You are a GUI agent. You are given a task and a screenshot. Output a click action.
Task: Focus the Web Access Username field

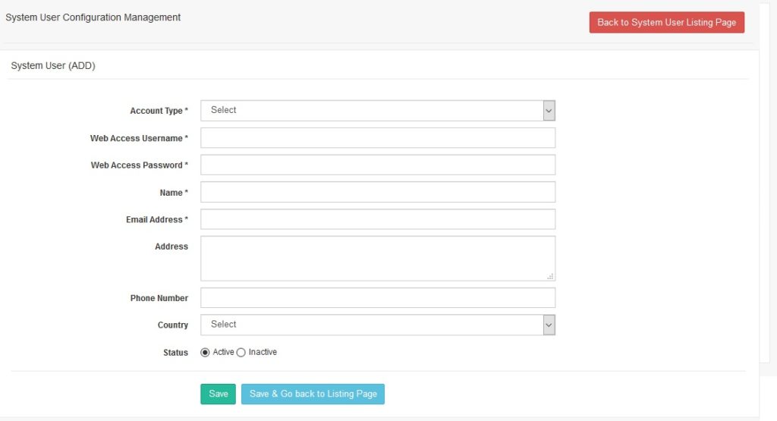pos(378,138)
